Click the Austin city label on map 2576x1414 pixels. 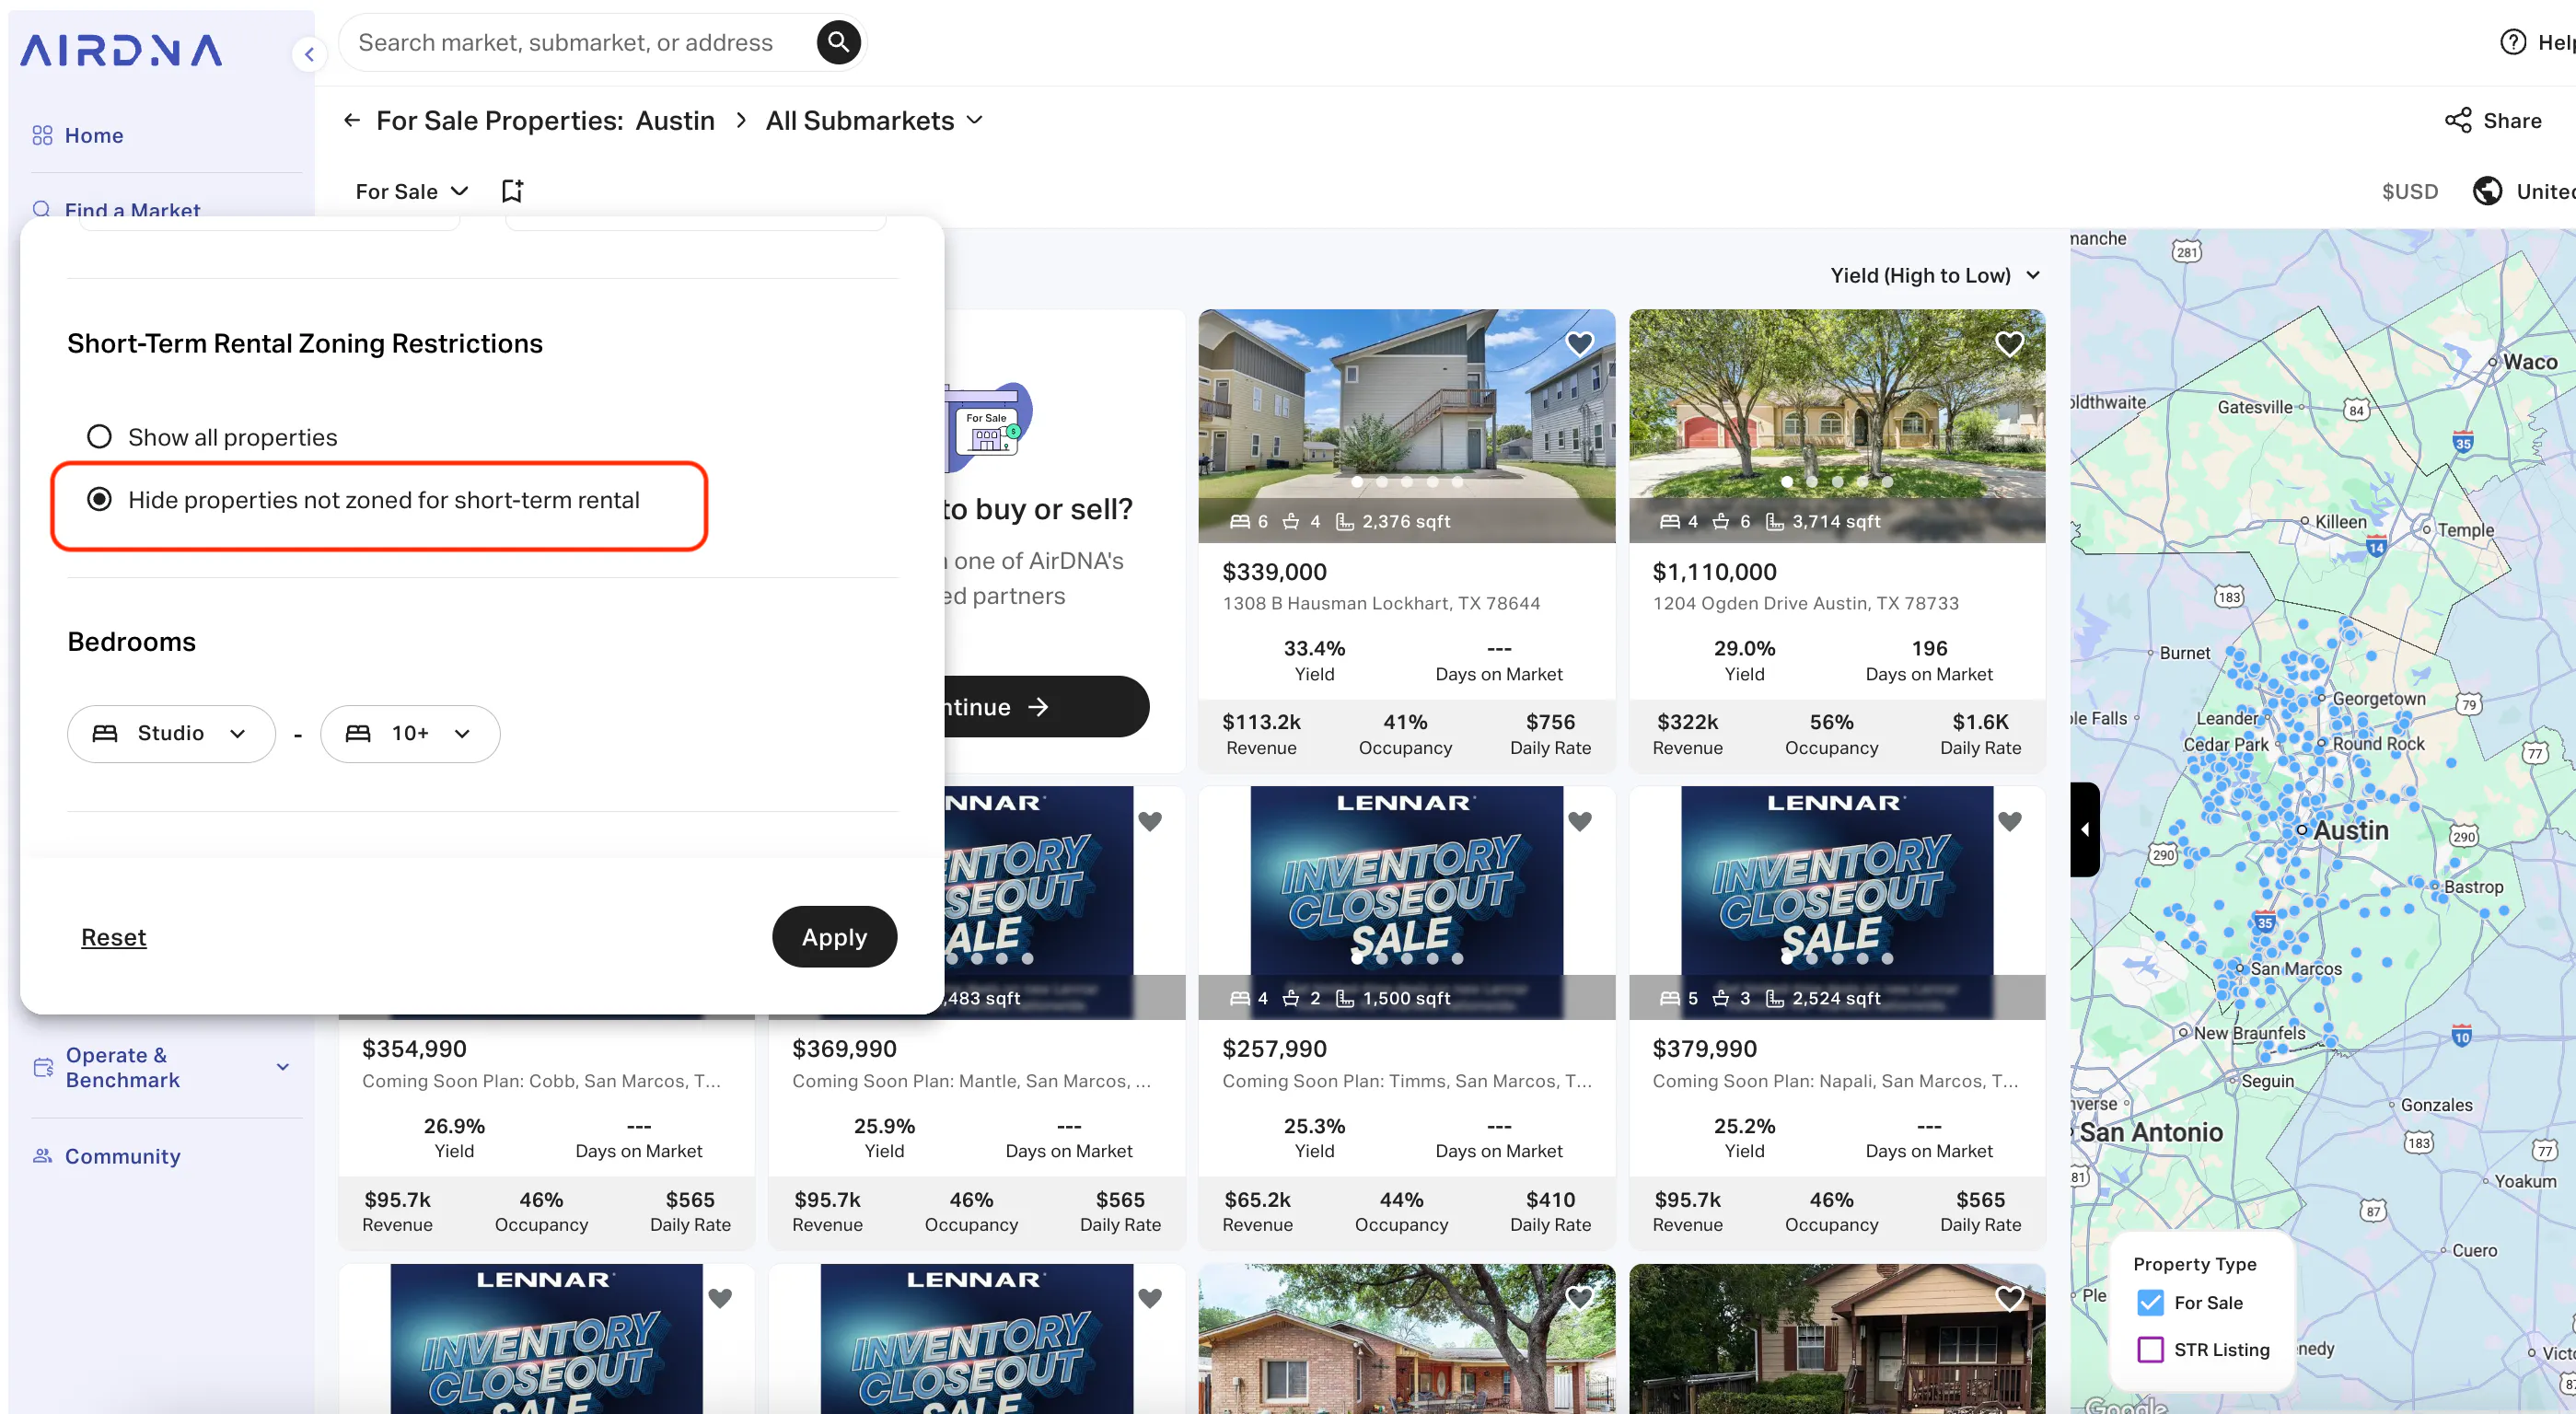pos(2350,830)
